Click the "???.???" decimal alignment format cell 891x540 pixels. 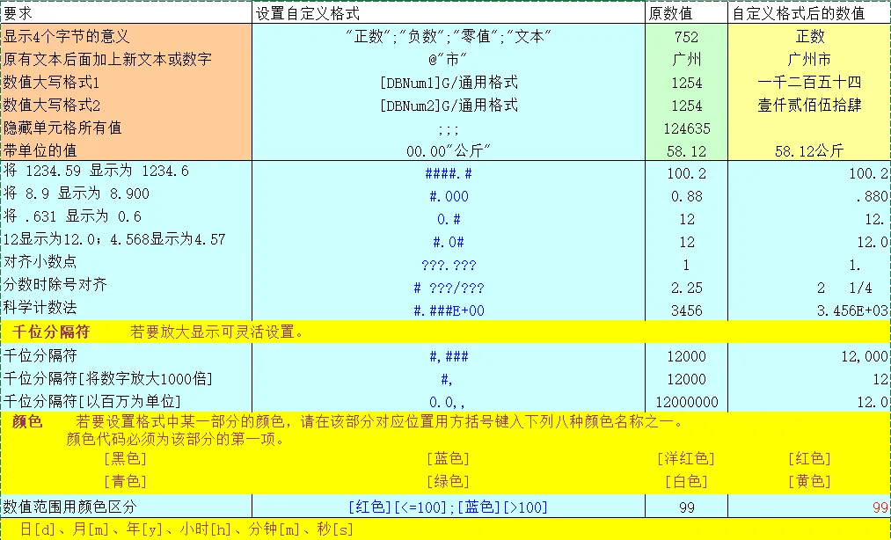449,265
